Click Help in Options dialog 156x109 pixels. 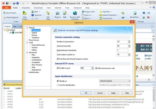pyautogui.click(x=127, y=93)
